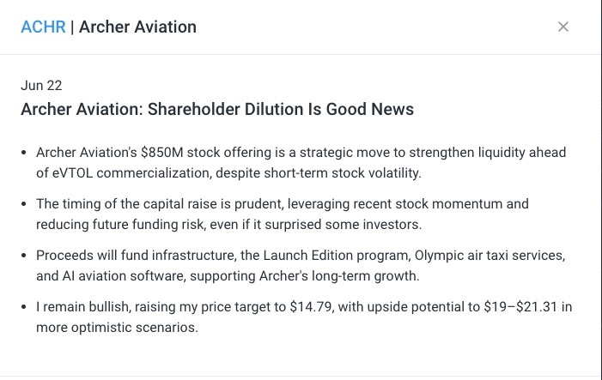Viewport: 602px width, 380px height.
Task: Click the Jun 22 article date
Action: pyautogui.click(x=41, y=85)
